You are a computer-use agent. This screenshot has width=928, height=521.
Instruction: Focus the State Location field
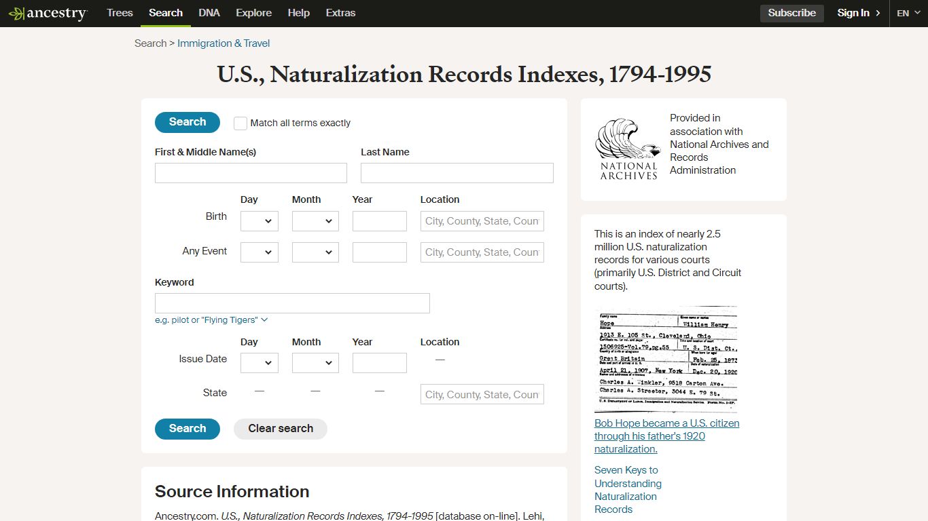(x=482, y=394)
